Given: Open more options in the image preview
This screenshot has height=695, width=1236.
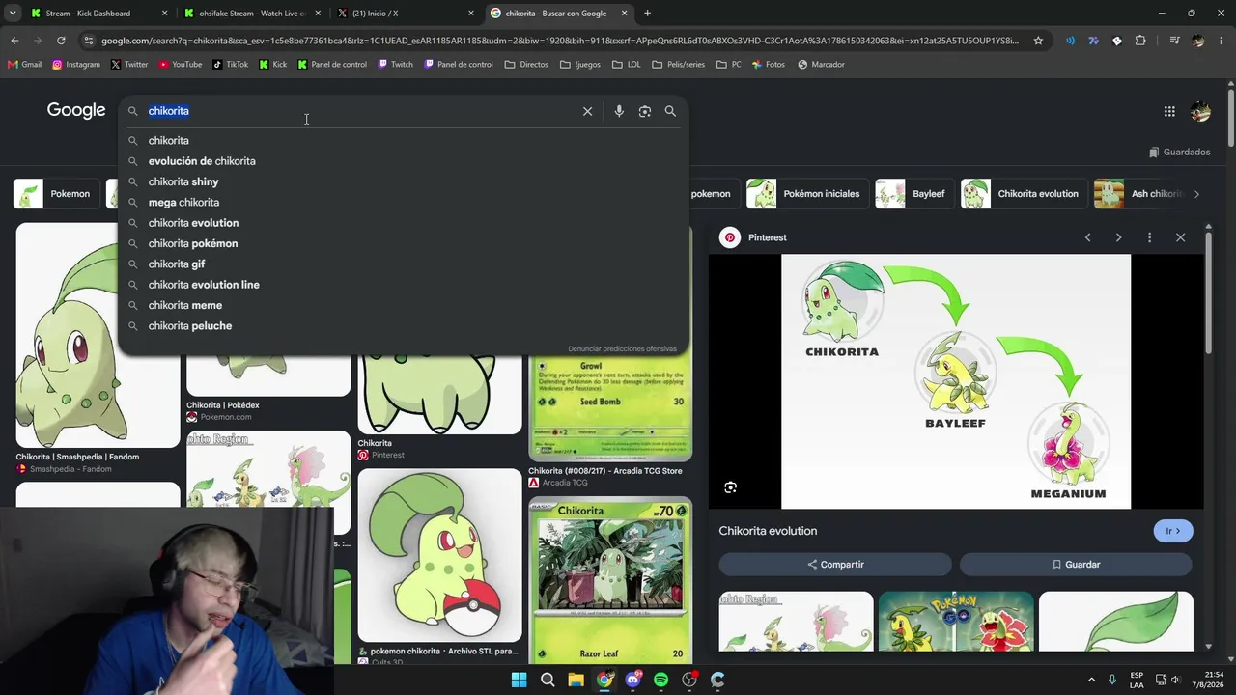Looking at the screenshot, I should (1149, 237).
